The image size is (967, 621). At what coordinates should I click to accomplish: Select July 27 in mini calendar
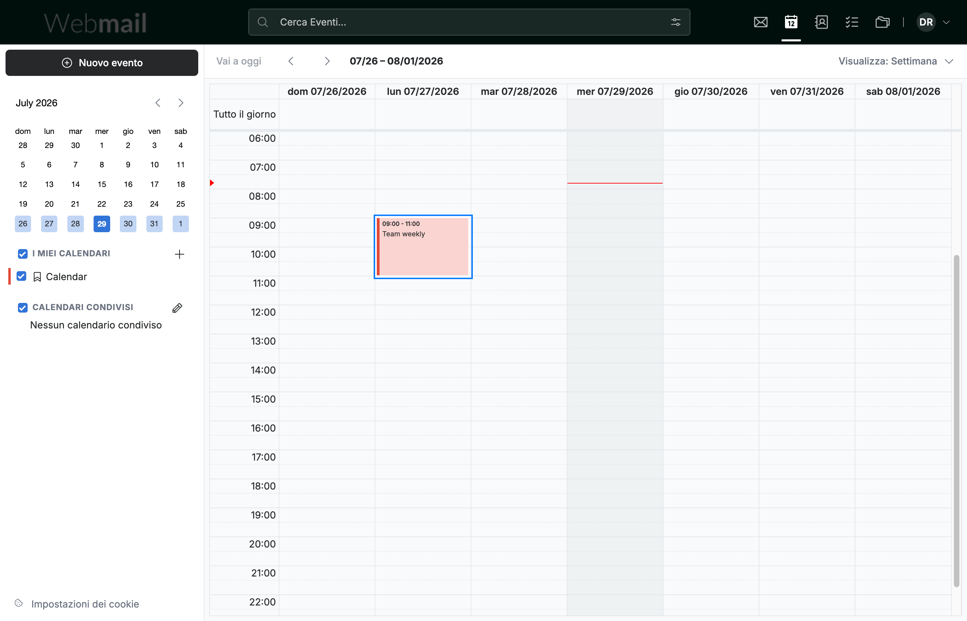49,224
